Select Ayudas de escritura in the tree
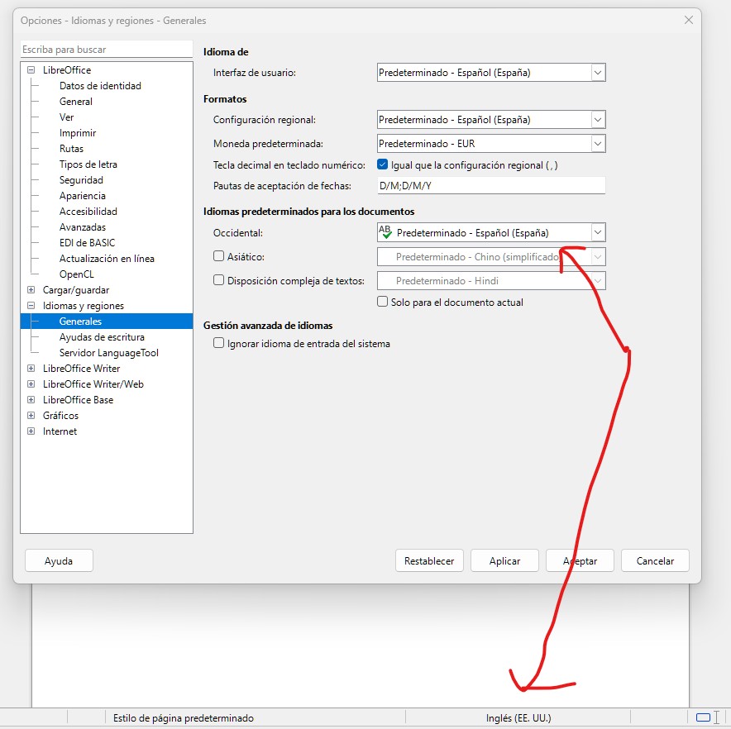Screen dimensions: 731x729 102,337
